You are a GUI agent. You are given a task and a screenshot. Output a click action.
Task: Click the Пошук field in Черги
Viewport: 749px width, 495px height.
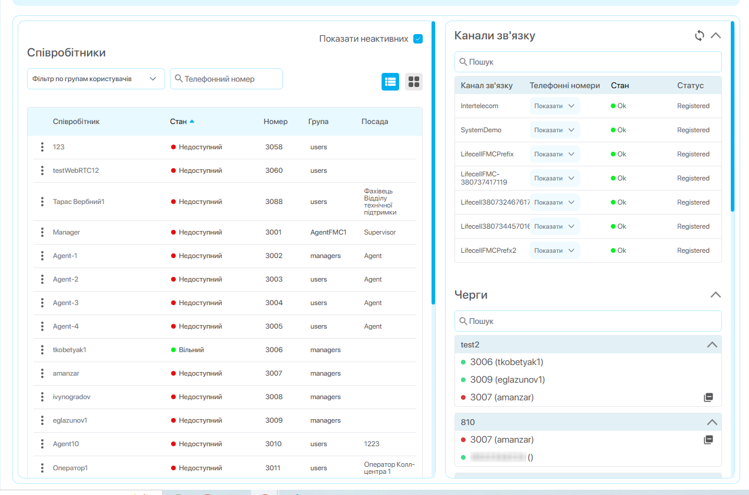point(588,321)
